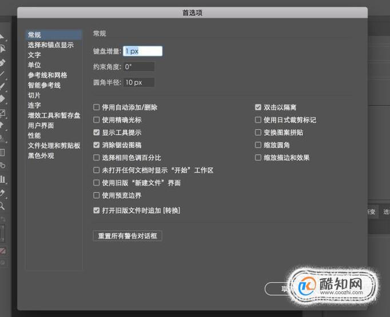Toggle 未打开任何文档时显示"开始"工作区 checkbox
The height and width of the screenshot is (317, 390).
point(96,170)
